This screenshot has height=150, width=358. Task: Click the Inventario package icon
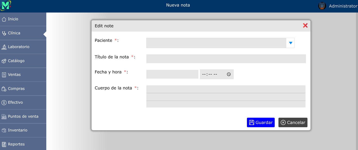click(x=4, y=130)
